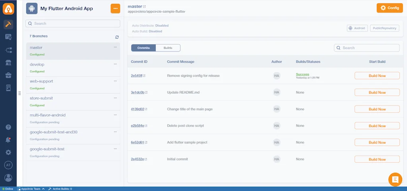Screen dimensions: 407x191
Task: Open external link icon beside 6e52d61
Action: click(146, 142)
